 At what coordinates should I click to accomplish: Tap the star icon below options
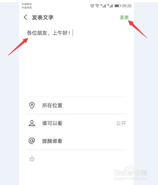[32, 159]
